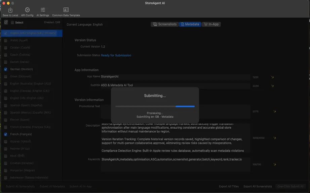Click the submitting progress bar
Image resolution: width=310 pixels, height=193 pixels.
point(155,106)
